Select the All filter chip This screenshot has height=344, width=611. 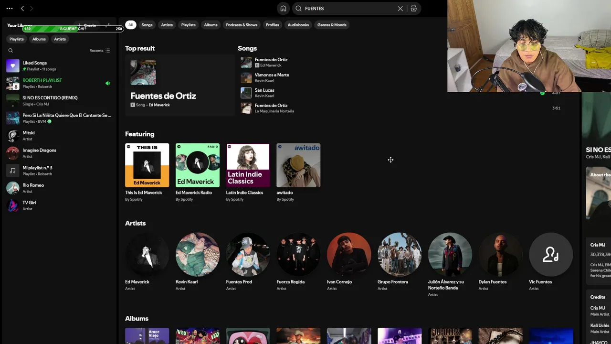pyautogui.click(x=130, y=25)
